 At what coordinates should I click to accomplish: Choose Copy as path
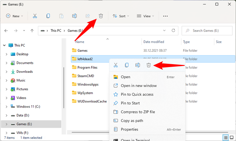[147, 121]
